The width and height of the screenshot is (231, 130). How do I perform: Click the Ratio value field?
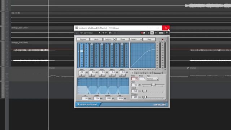tap(135, 79)
